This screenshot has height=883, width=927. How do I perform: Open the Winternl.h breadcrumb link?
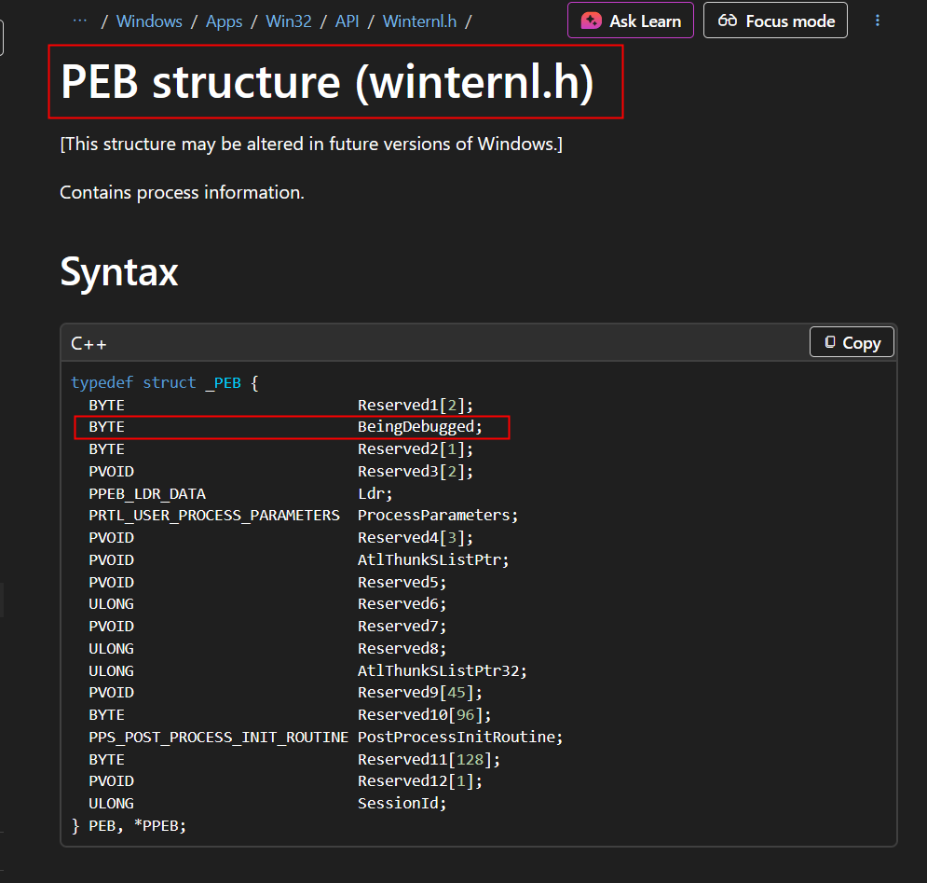tap(419, 21)
